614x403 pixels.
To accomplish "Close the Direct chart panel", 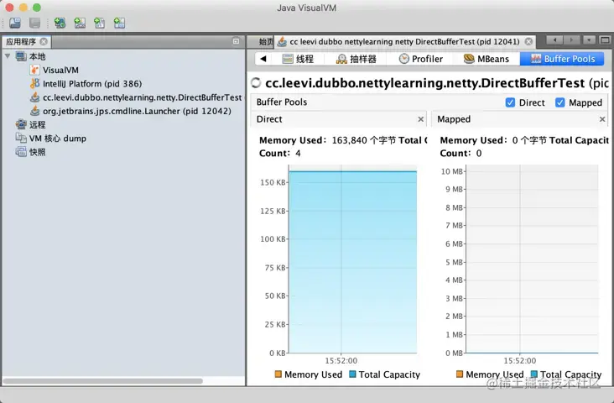I will click(x=421, y=119).
